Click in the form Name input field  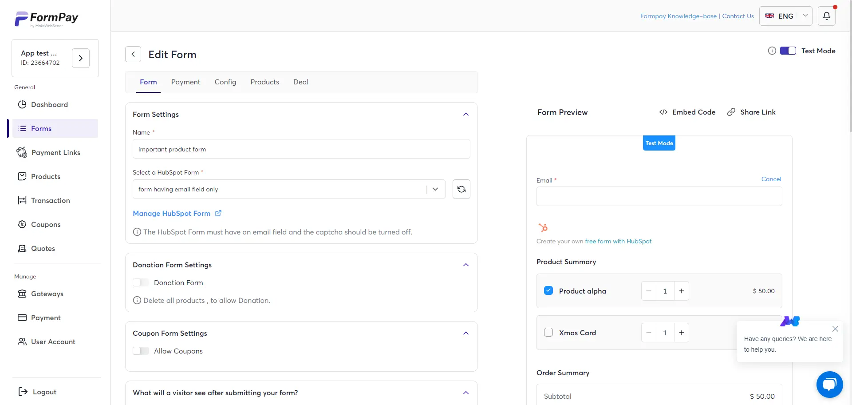click(x=301, y=149)
